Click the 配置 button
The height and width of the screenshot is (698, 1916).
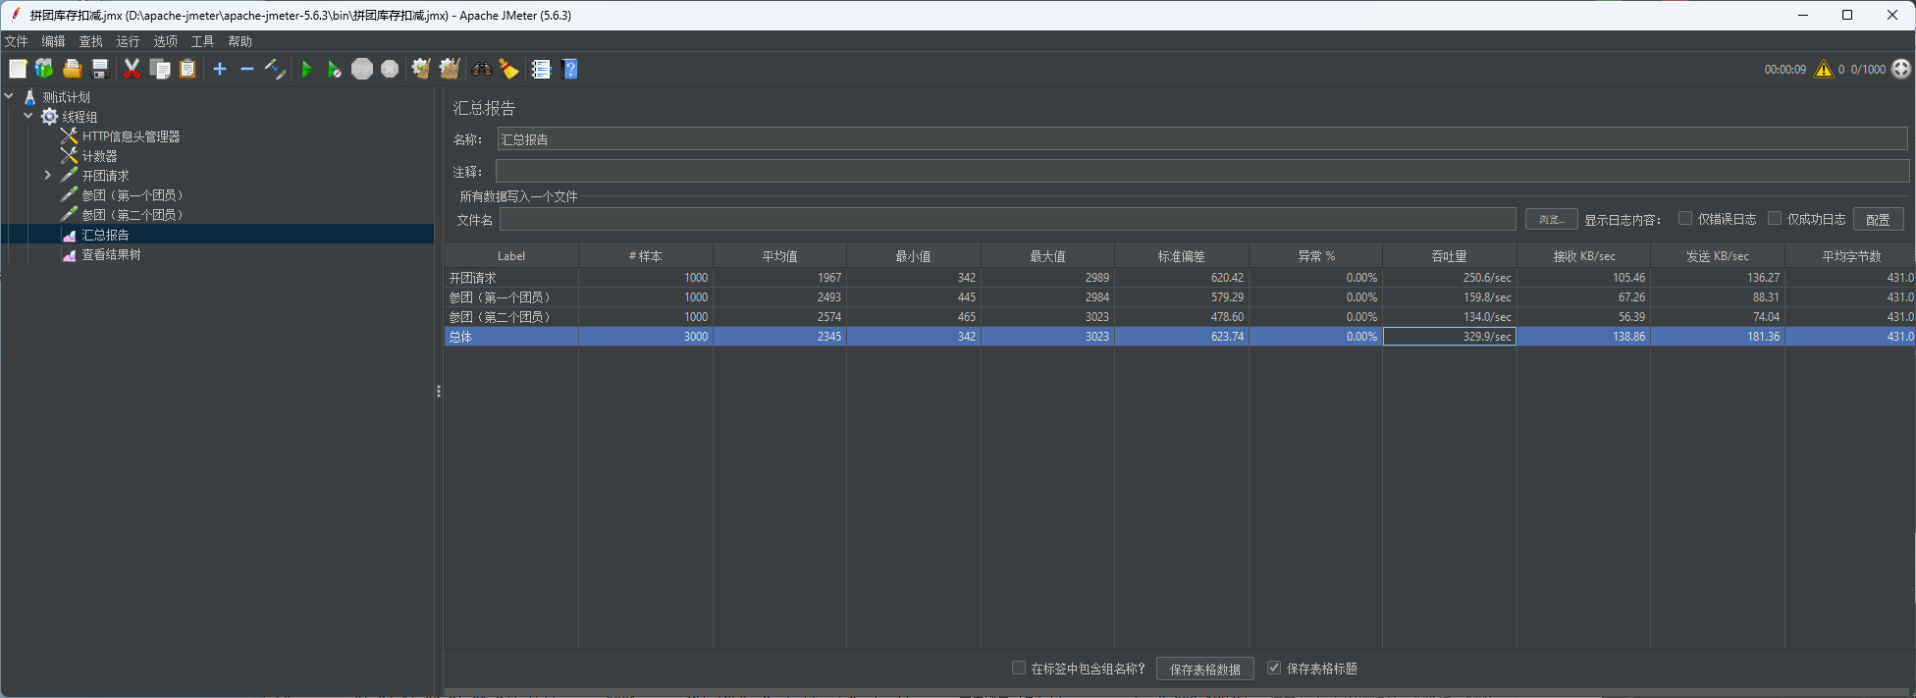click(x=1878, y=219)
